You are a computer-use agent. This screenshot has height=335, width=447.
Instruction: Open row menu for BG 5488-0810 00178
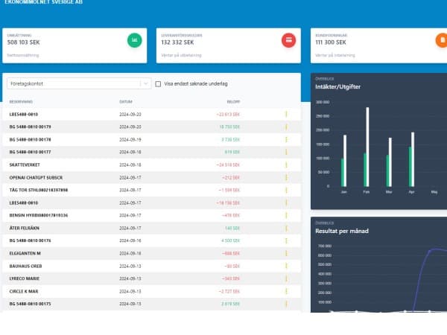click(286, 140)
